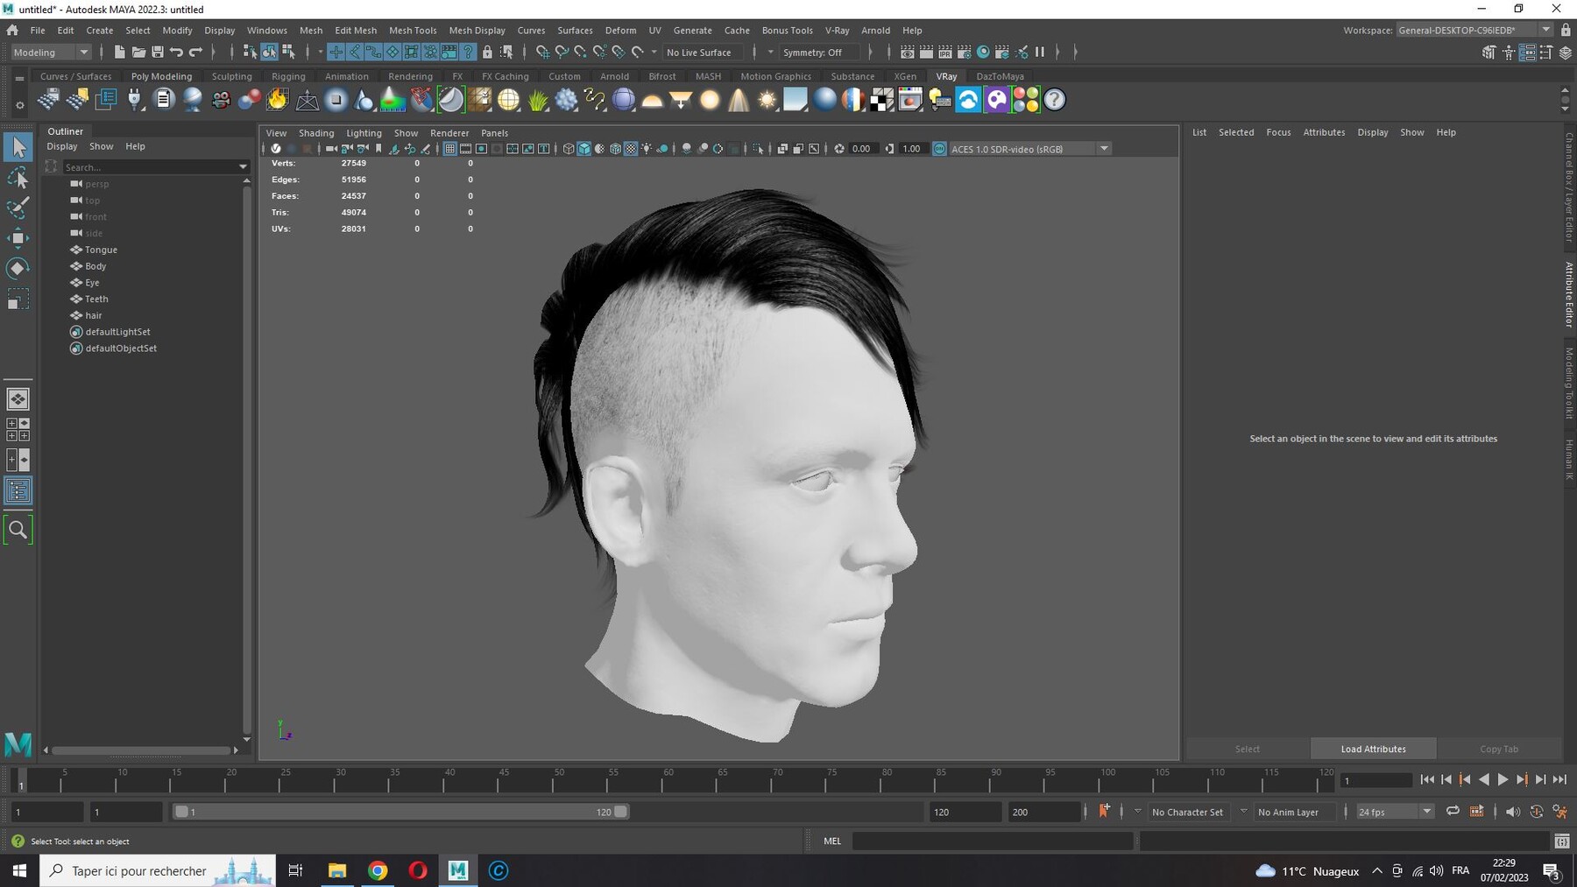Open the Workspace selector dropdown
This screenshot has width=1577, height=887.
tap(1473, 30)
